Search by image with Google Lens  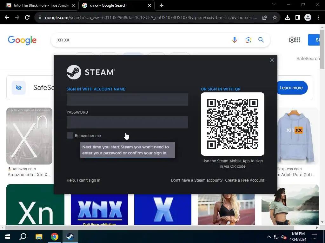248,40
